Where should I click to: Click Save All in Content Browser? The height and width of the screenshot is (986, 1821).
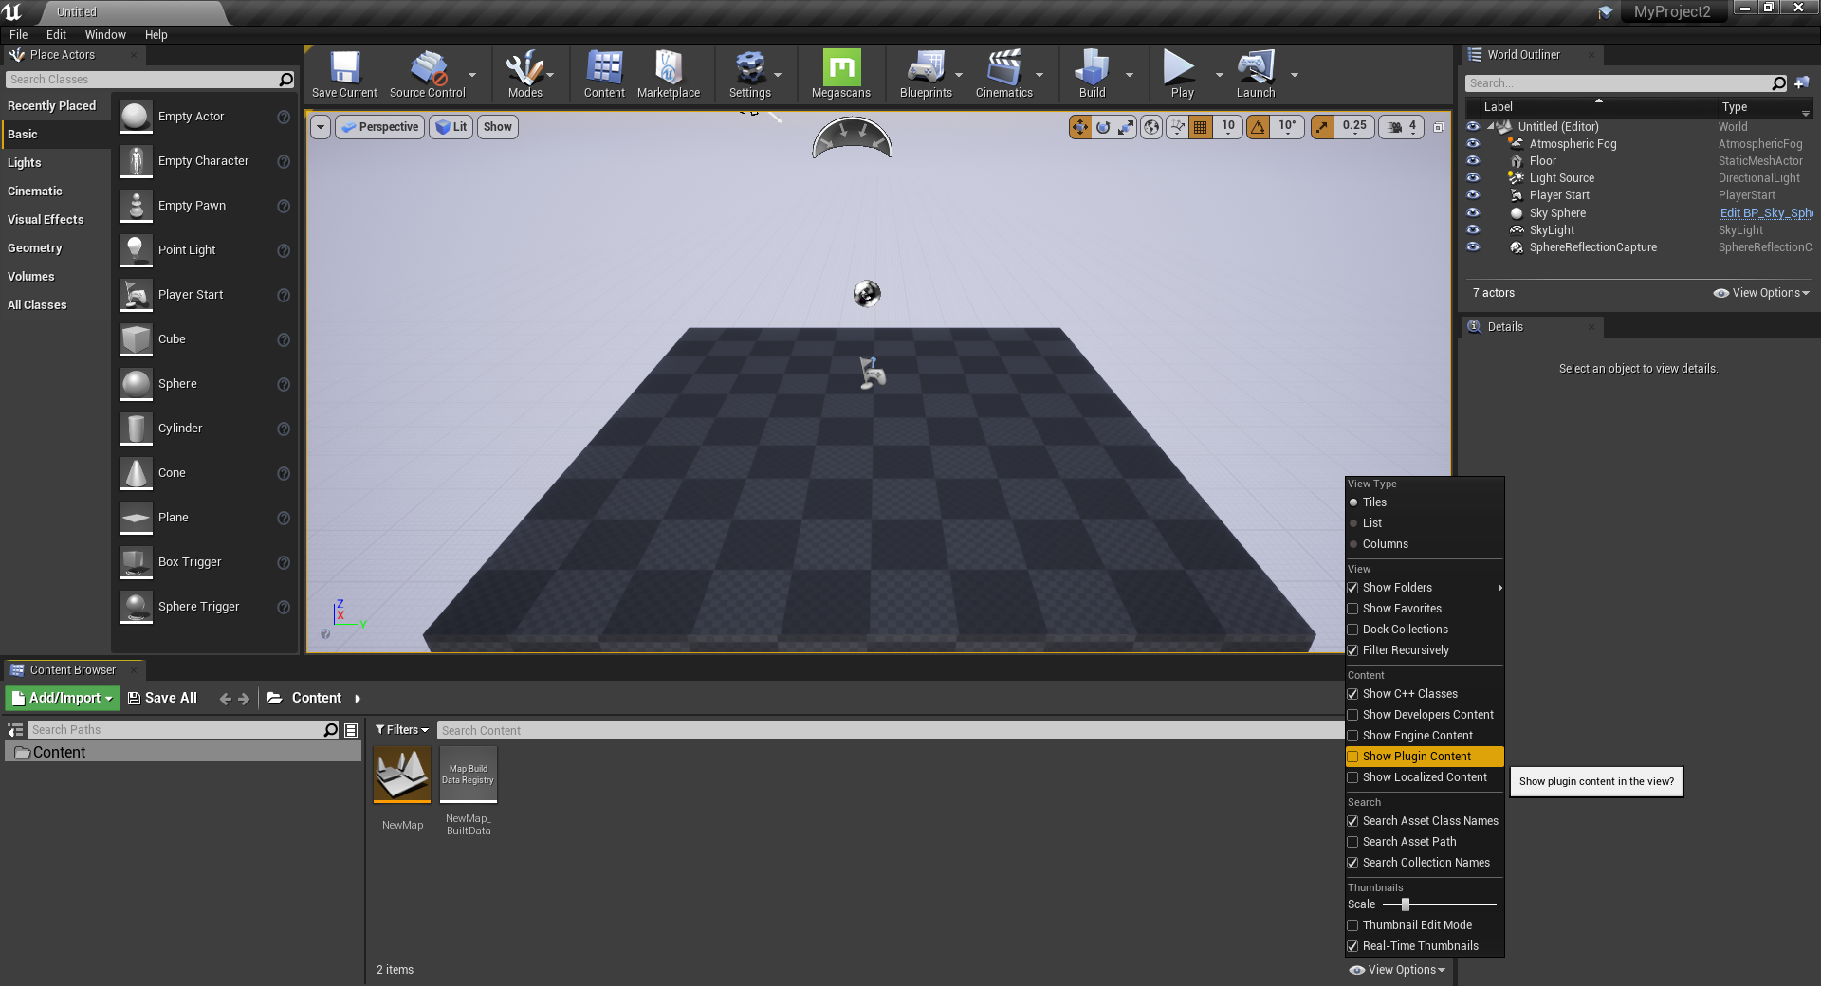[x=162, y=698]
